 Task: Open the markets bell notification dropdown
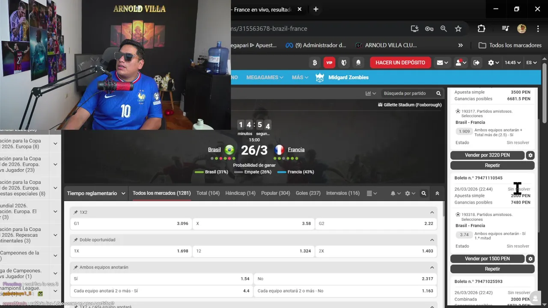(395, 193)
